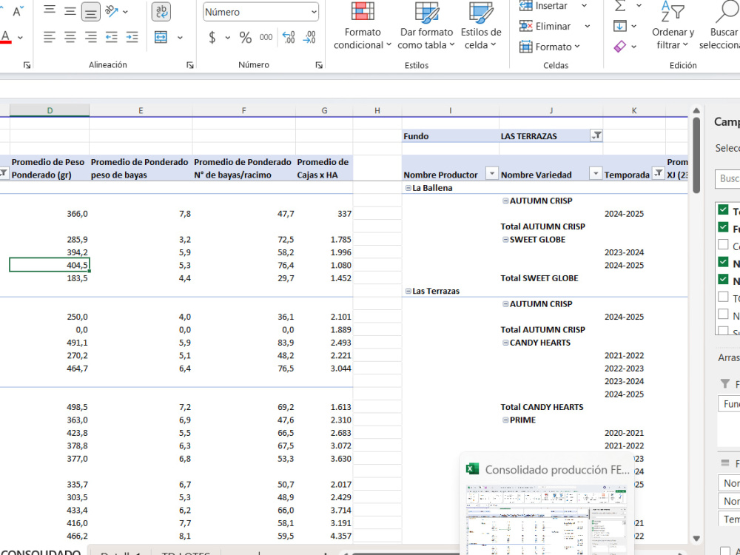Image resolution: width=740 pixels, height=555 pixels.
Task: Click the Insertar cells button
Action: click(543, 6)
